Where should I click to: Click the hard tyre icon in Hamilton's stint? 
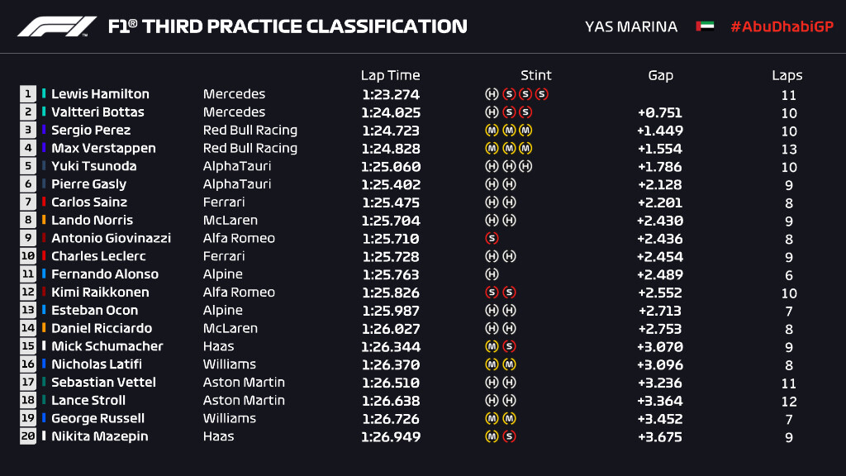(x=492, y=94)
